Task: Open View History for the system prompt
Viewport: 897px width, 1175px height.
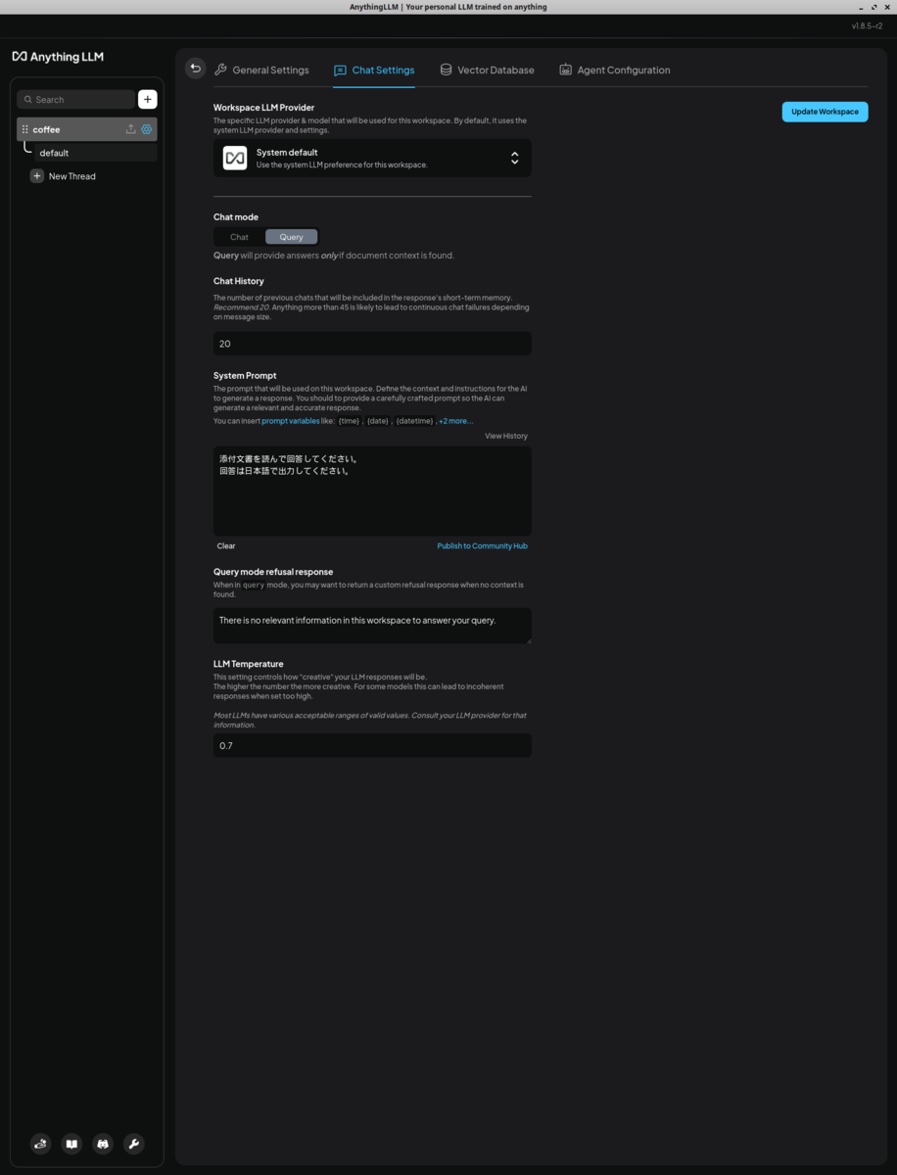Action: (505, 435)
